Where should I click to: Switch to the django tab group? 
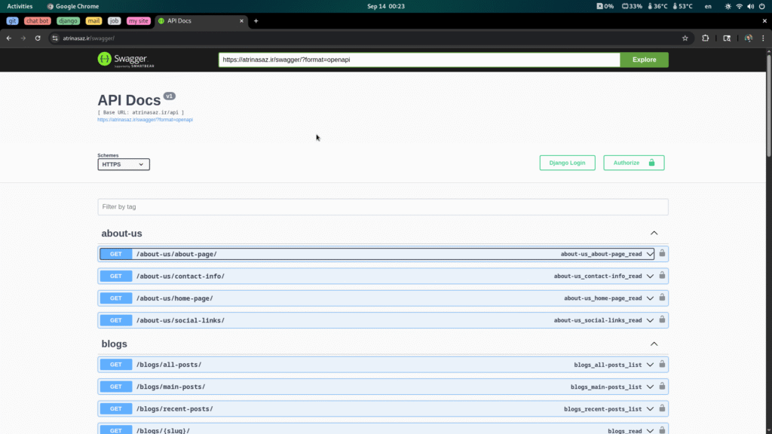pyautogui.click(x=68, y=21)
